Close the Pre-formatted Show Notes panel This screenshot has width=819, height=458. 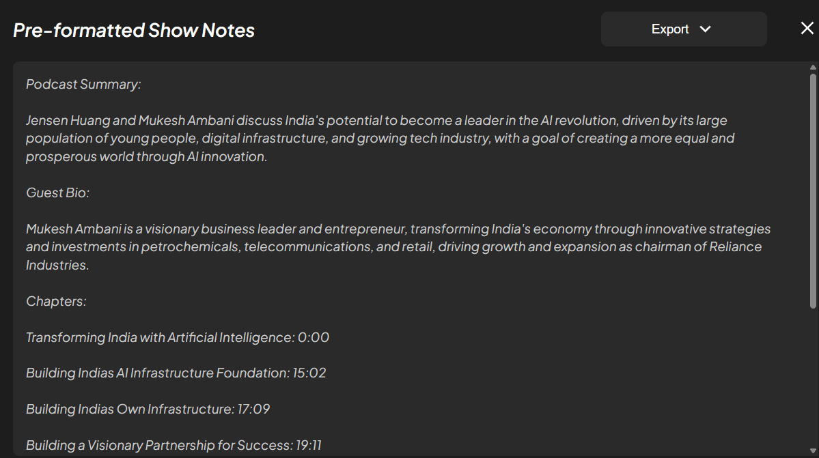pyautogui.click(x=807, y=28)
